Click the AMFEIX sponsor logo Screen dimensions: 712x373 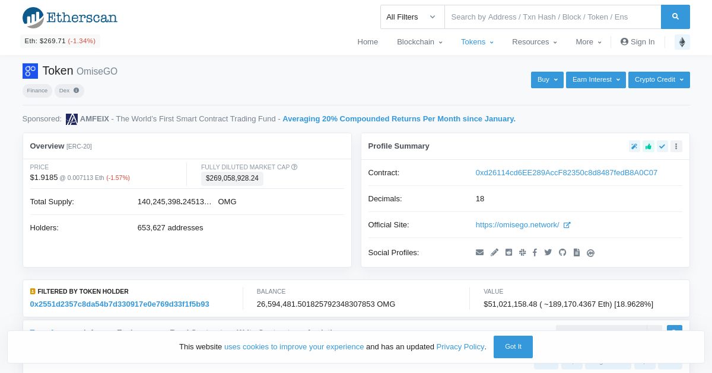(72, 119)
